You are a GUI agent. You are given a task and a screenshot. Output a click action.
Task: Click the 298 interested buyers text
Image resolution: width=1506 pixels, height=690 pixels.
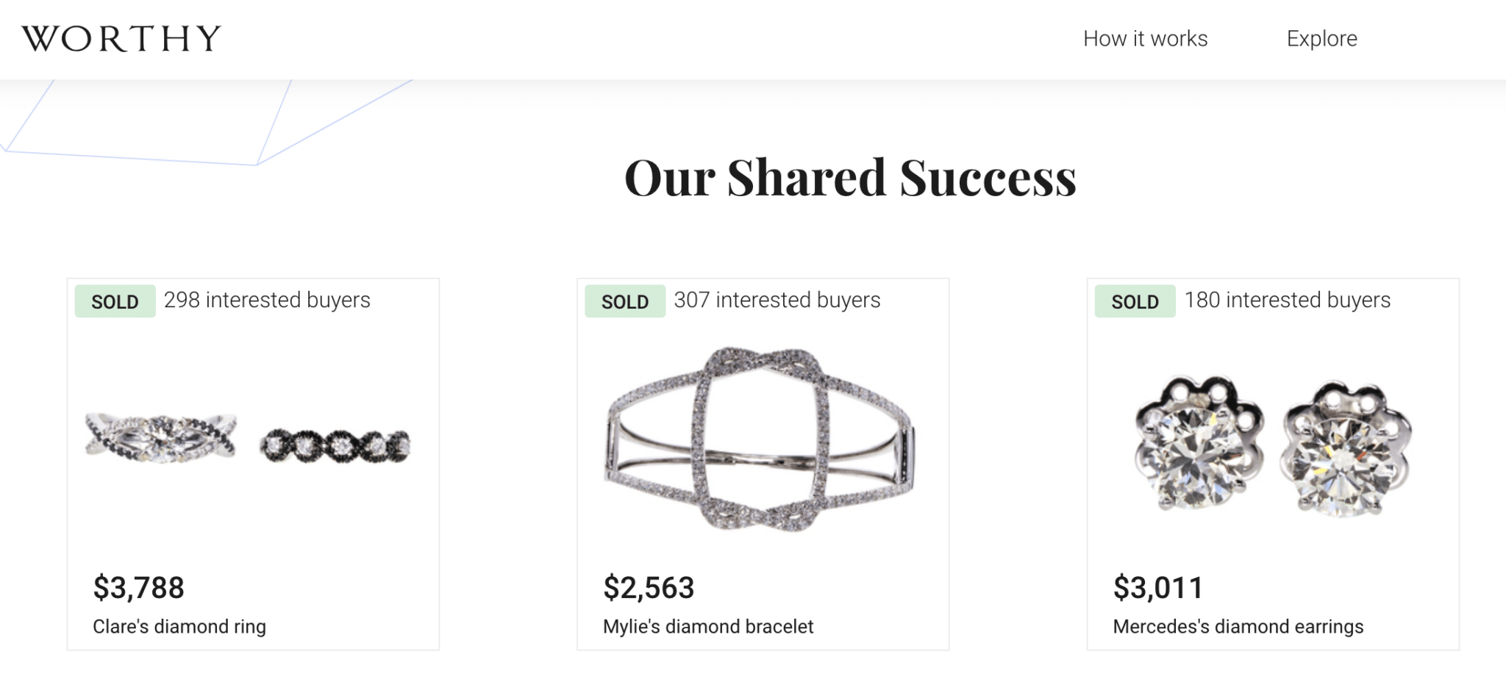click(268, 300)
